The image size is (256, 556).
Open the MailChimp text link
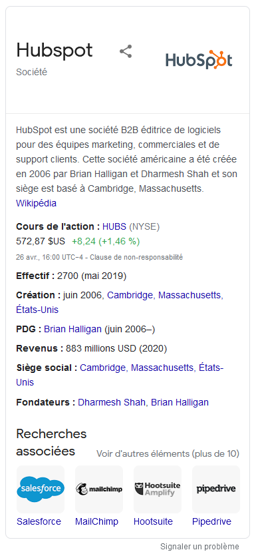(x=96, y=521)
